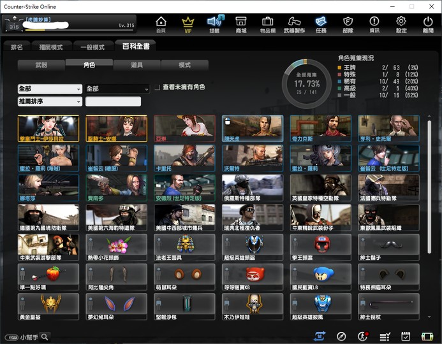The image size is (442, 344).
Task: Click the checklist icon in bottom bar
Action: [385, 336]
